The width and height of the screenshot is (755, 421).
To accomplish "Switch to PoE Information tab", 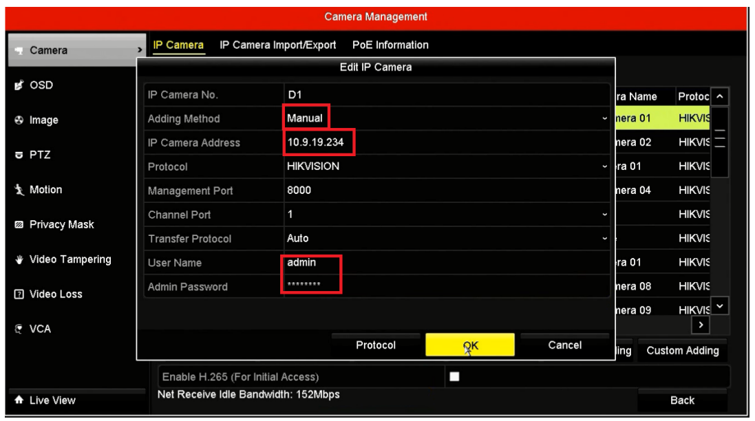I will [x=390, y=45].
